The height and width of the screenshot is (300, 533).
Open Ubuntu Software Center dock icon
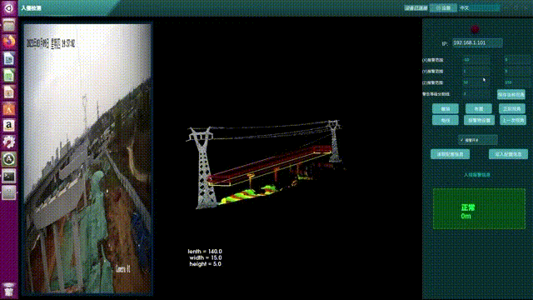coord(9,109)
